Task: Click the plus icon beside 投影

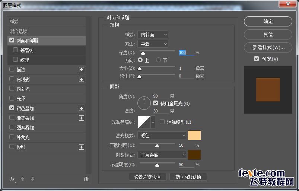Action: coord(82,147)
